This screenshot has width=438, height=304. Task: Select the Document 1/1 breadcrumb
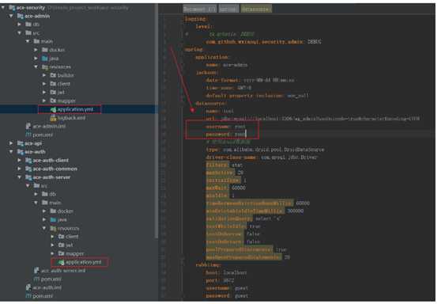(x=199, y=9)
